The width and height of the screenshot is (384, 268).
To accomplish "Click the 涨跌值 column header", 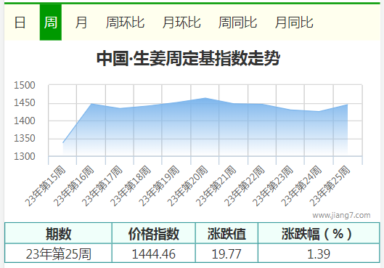I will [226, 233].
